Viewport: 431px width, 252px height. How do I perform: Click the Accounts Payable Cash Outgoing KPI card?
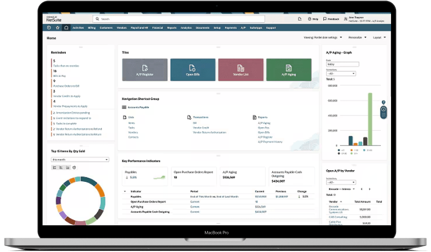click(x=292, y=176)
